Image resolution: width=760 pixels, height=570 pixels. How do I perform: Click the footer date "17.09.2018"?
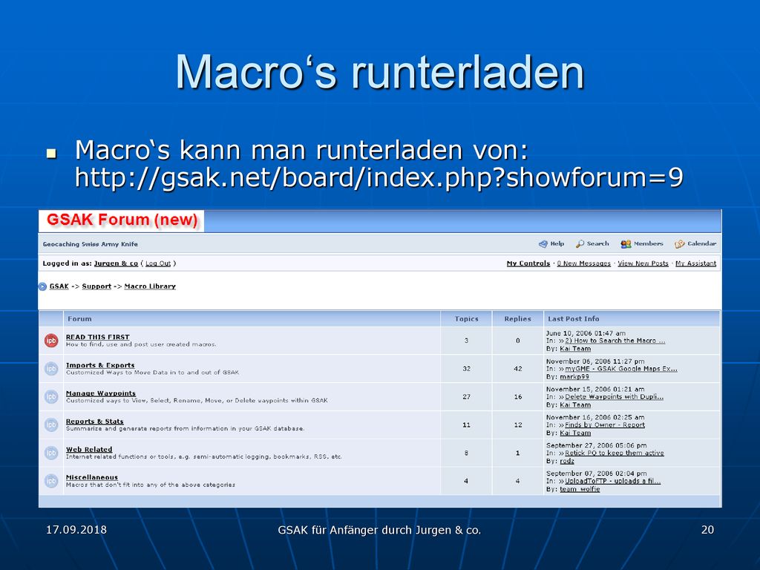76,530
